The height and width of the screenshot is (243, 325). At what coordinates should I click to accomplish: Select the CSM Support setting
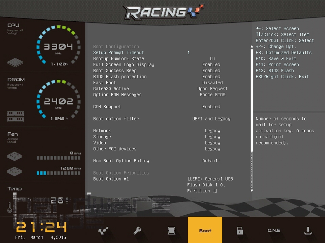(107, 107)
